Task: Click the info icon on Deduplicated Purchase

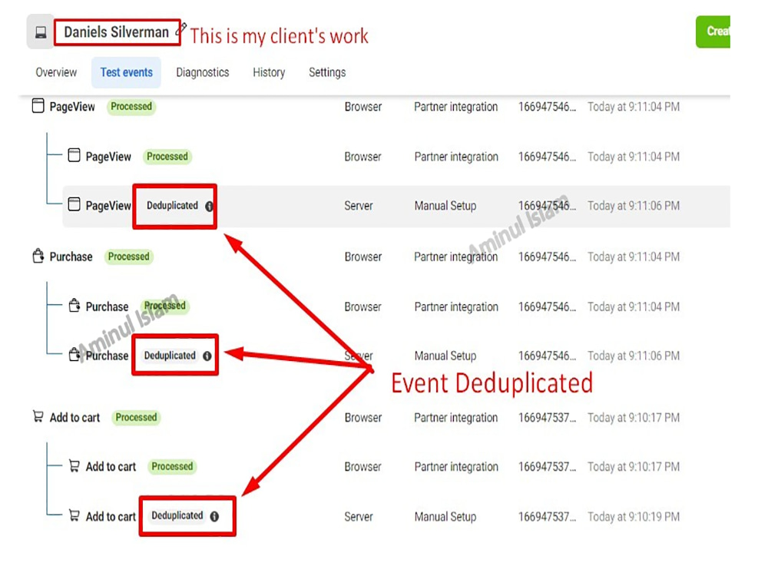Action: tap(207, 356)
